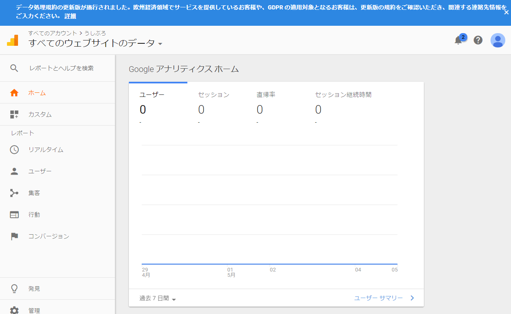Expand コンバージョン reports section

point(57,236)
